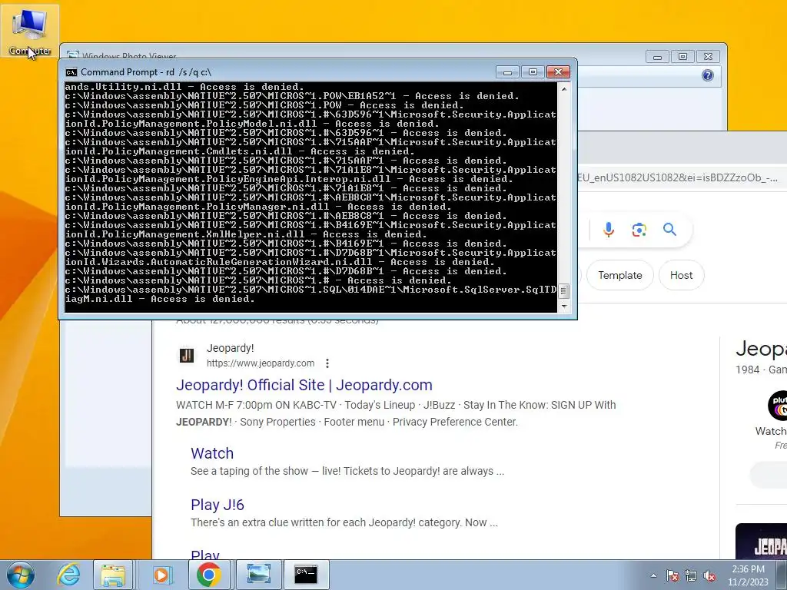
Task: Click Google Lens camera search icon
Action: [x=639, y=230]
